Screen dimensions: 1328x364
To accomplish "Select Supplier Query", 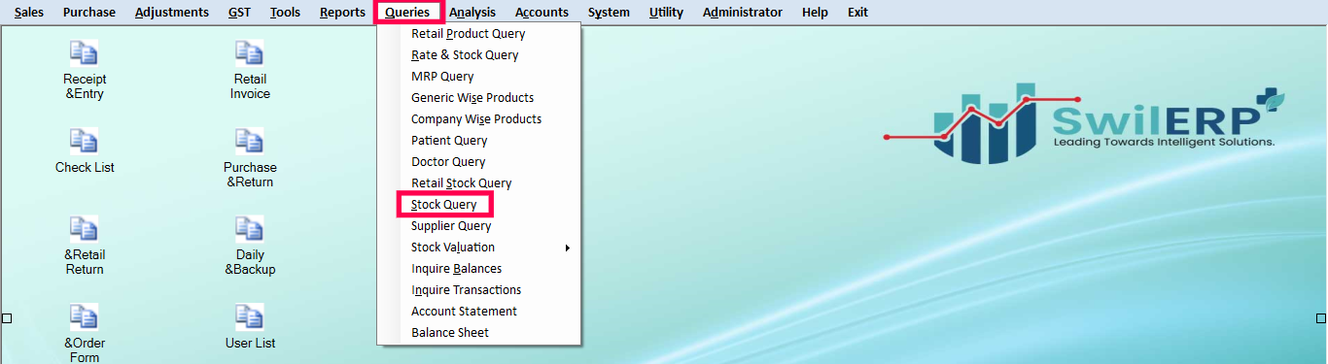I will pos(478,226).
